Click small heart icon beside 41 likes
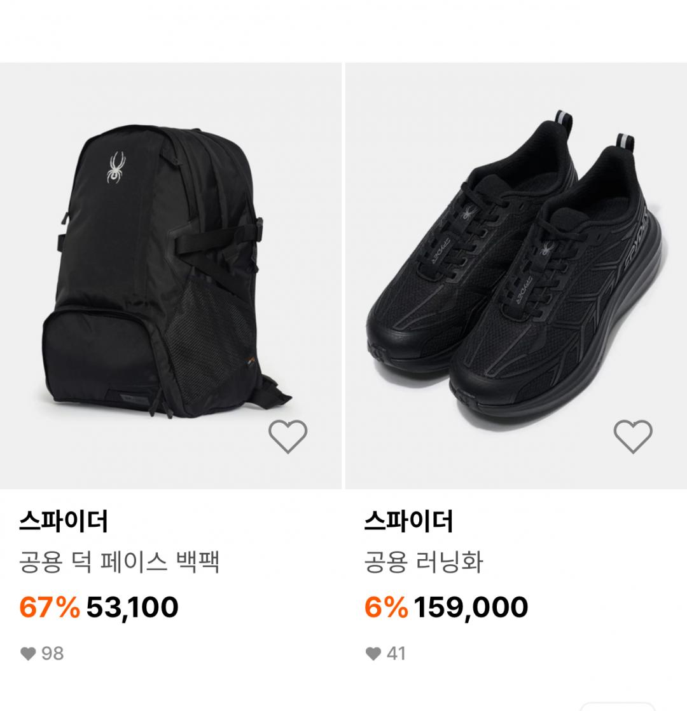This screenshot has width=687, height=711. point(373,654)
